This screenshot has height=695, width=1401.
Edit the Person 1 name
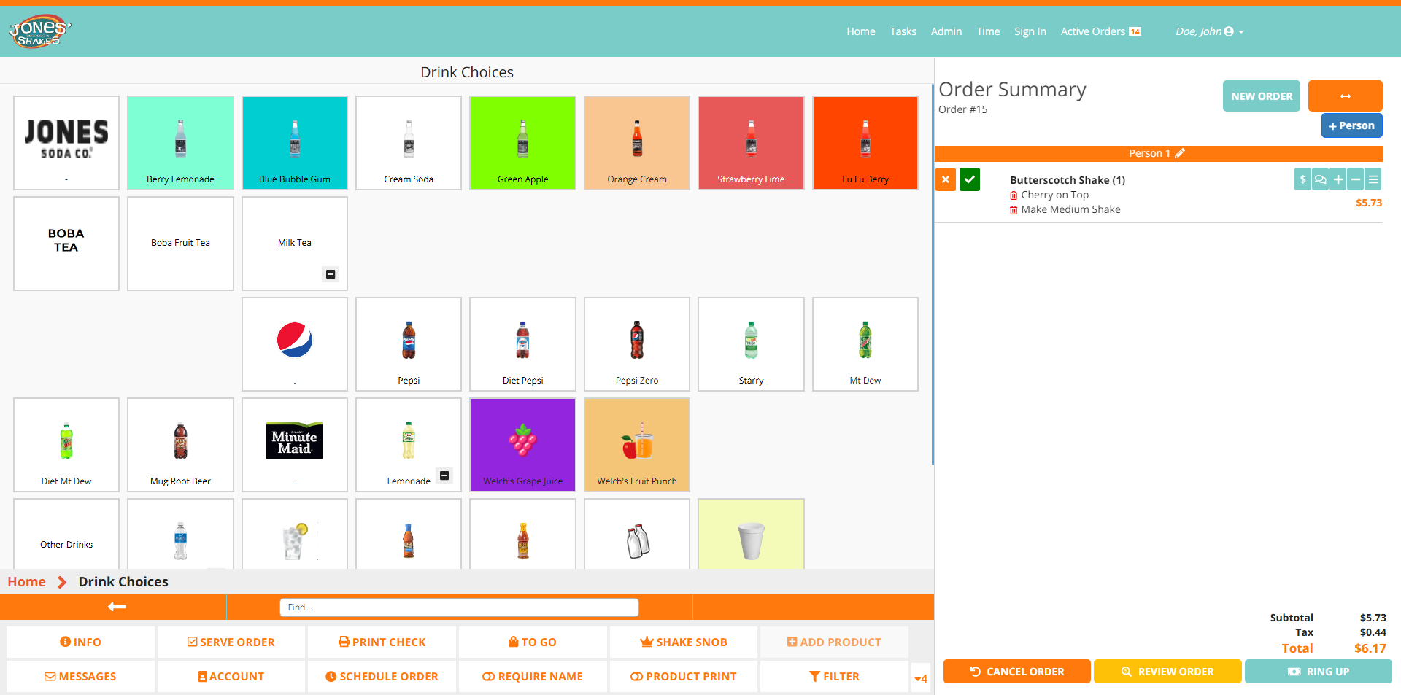coord(1180,153)
